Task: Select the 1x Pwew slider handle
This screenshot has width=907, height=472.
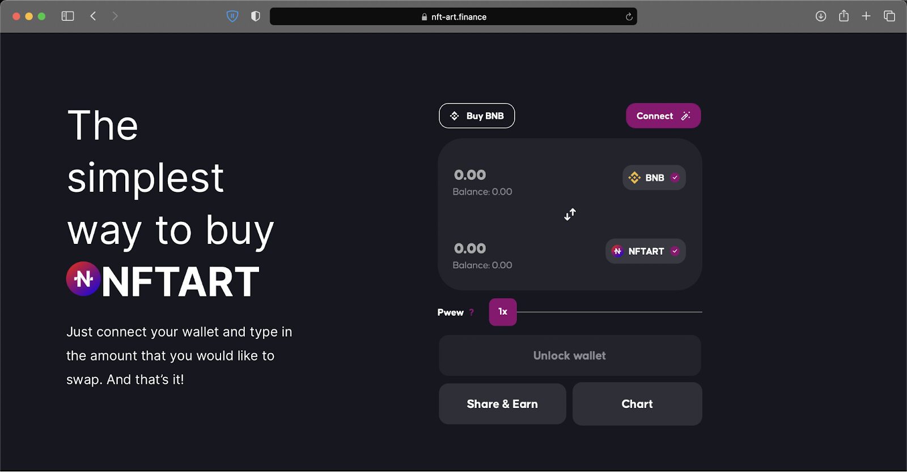Action: click(503, 312)
